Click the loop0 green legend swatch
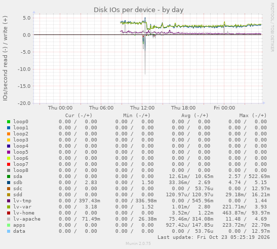 point(9,122)
